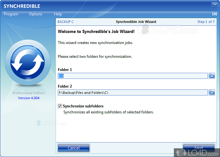The width and height of the screenshot is (220, 157).
Task: Open the Program menu
Action: tap(11, 14)
